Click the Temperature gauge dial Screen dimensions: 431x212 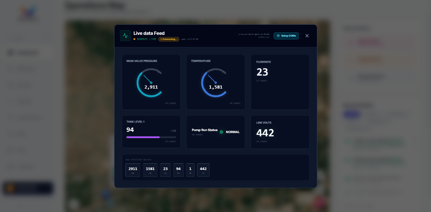click(214, 83)
